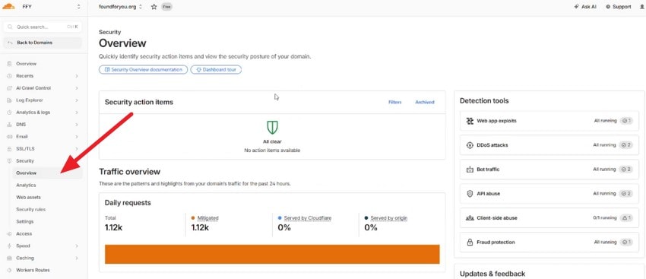Click the AI Crawl Control icon
Viewport: 646px width, 279px height.
[9, 88]
